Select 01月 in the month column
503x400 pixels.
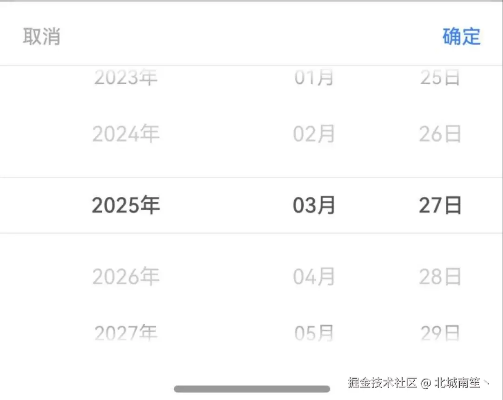tap(314, 78)
